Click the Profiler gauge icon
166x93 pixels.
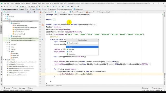click(53, 6)
